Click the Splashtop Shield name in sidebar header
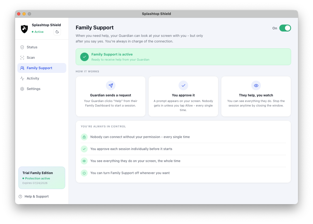The height and width of the screenshot is (224, 313). 46,25
